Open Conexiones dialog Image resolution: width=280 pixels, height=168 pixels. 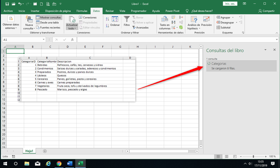(88, 17)
